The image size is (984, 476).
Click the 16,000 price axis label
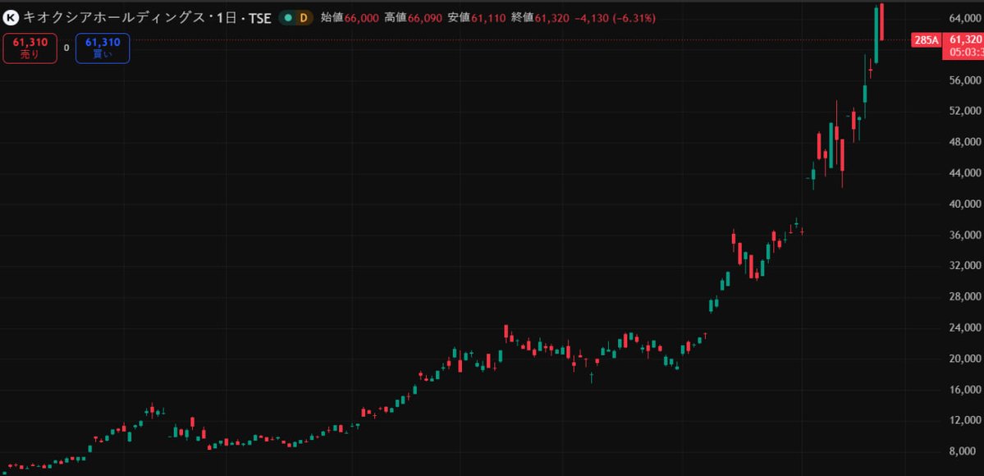tap(965, 390)
